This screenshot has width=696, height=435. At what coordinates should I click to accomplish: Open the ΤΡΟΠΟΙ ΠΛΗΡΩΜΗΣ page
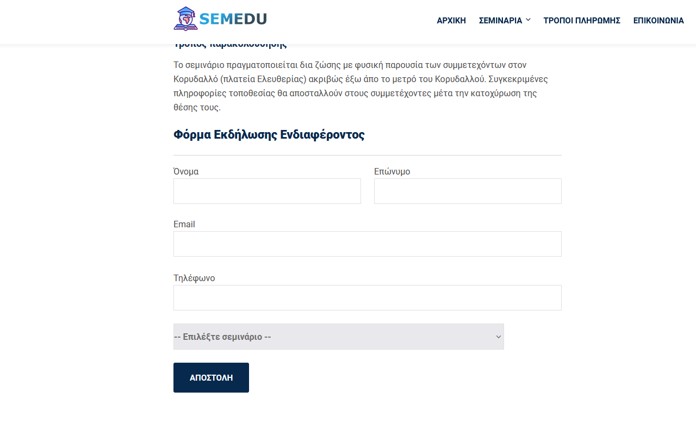(582, 21)
